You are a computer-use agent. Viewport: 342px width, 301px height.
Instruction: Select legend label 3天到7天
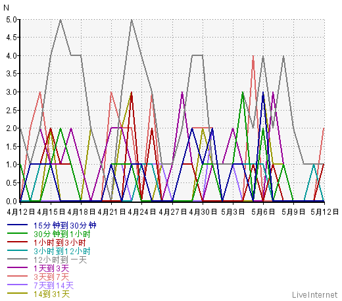pos(51,277)
